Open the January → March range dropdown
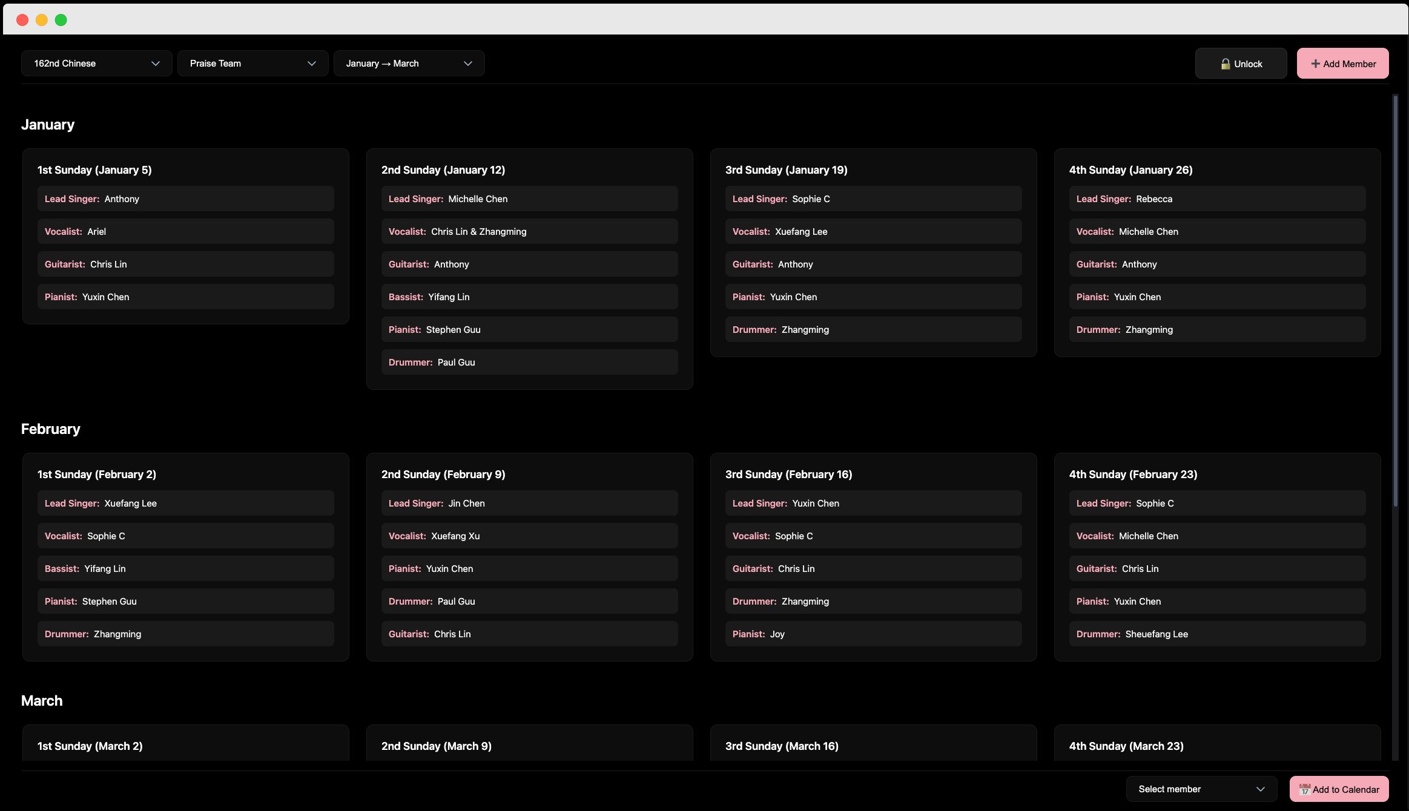Screen dimensions: 1409x811 click(409, 64)
